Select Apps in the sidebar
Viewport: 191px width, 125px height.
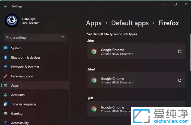tap(35, 86)
